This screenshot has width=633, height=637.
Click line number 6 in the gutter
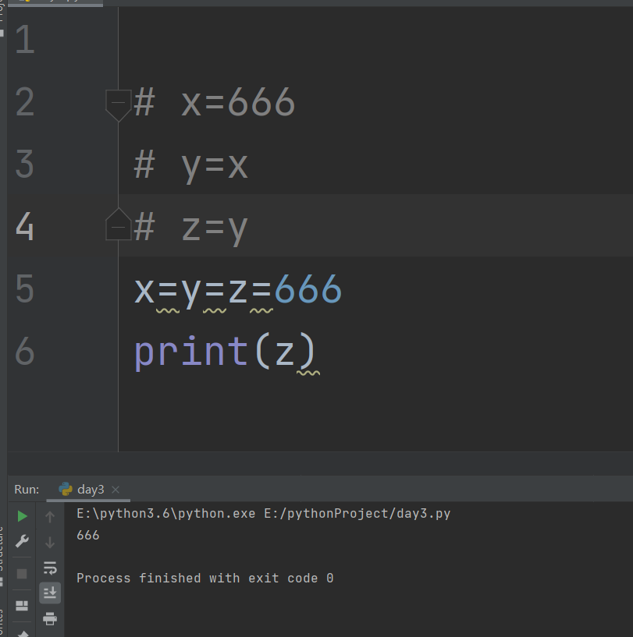click(25, 352)
